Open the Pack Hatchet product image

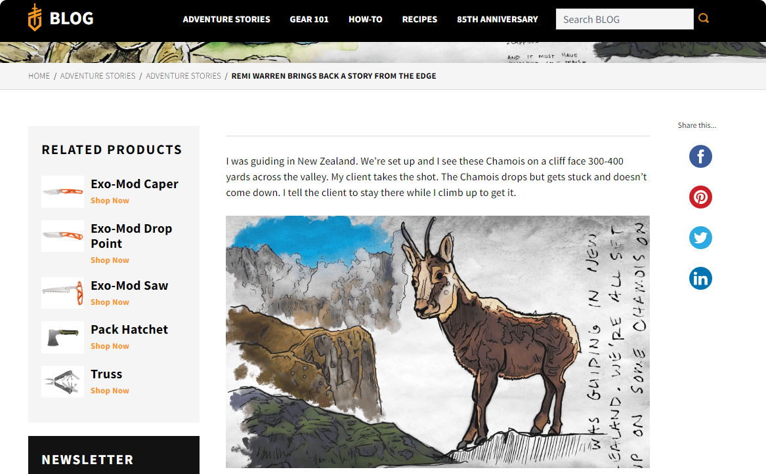coord(62,338)
